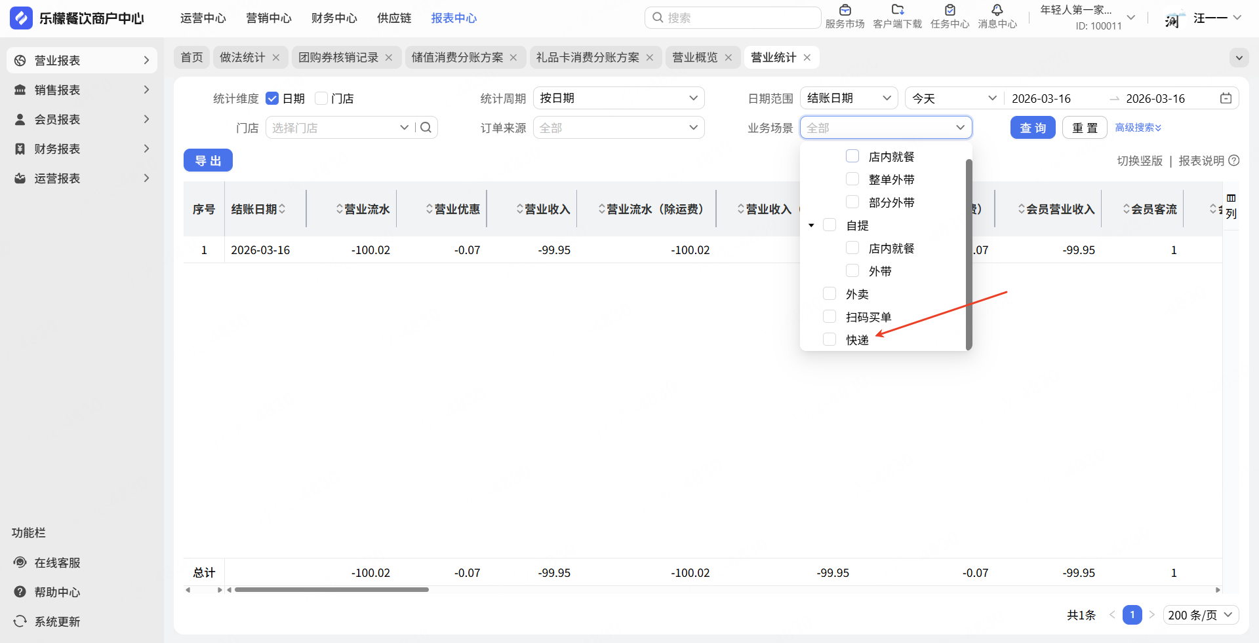Click the 报表说明 help question icon
Image resolution: width=1259 pixels, height=643 pixels.
(1234, 160)
